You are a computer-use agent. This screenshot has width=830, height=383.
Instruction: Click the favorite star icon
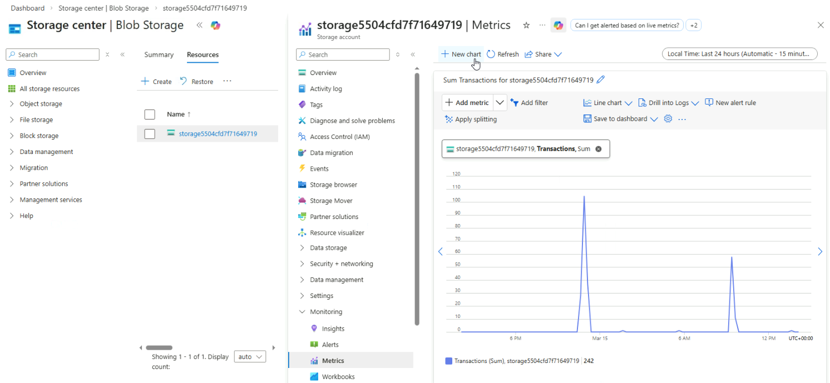pos(526,26)
